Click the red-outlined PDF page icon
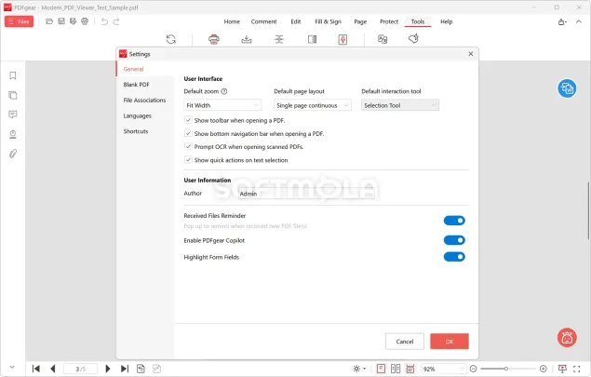This screenshot has width=591, height=377. [343, 39]
